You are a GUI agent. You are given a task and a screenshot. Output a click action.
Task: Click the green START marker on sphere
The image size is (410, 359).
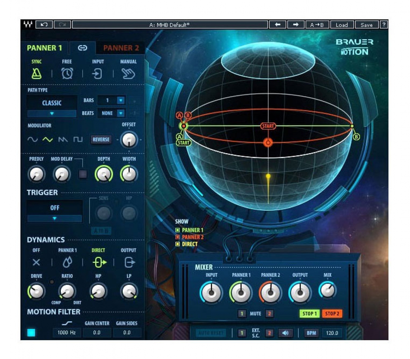tap(183, 143)
